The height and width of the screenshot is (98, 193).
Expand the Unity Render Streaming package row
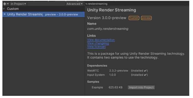(5, 14)
